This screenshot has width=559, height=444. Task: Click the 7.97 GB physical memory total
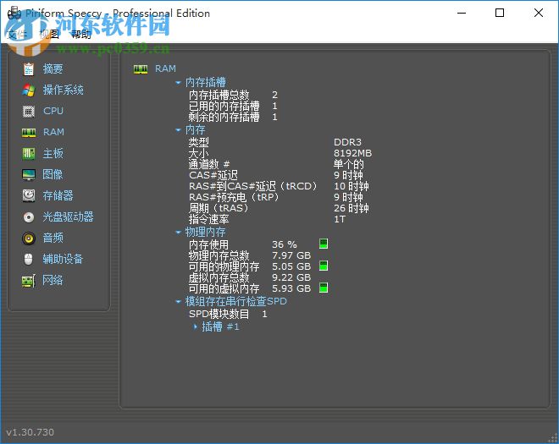click(291, 256)
